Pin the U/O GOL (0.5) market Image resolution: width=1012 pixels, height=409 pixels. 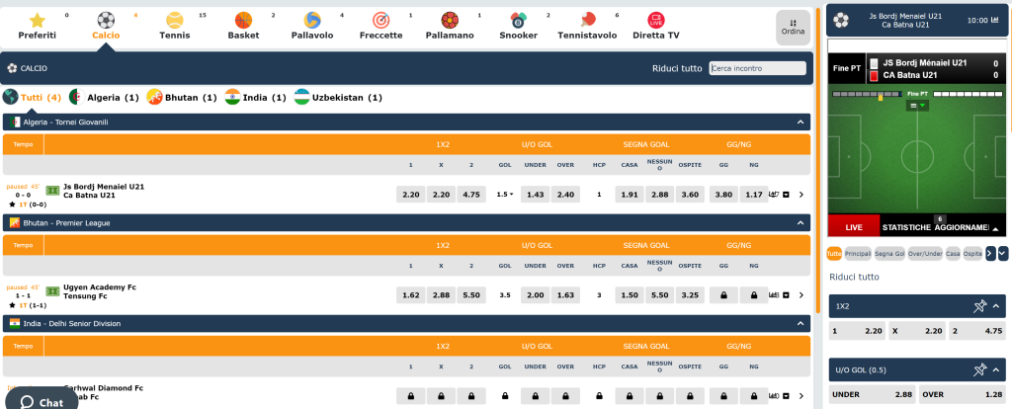point(980,369)
